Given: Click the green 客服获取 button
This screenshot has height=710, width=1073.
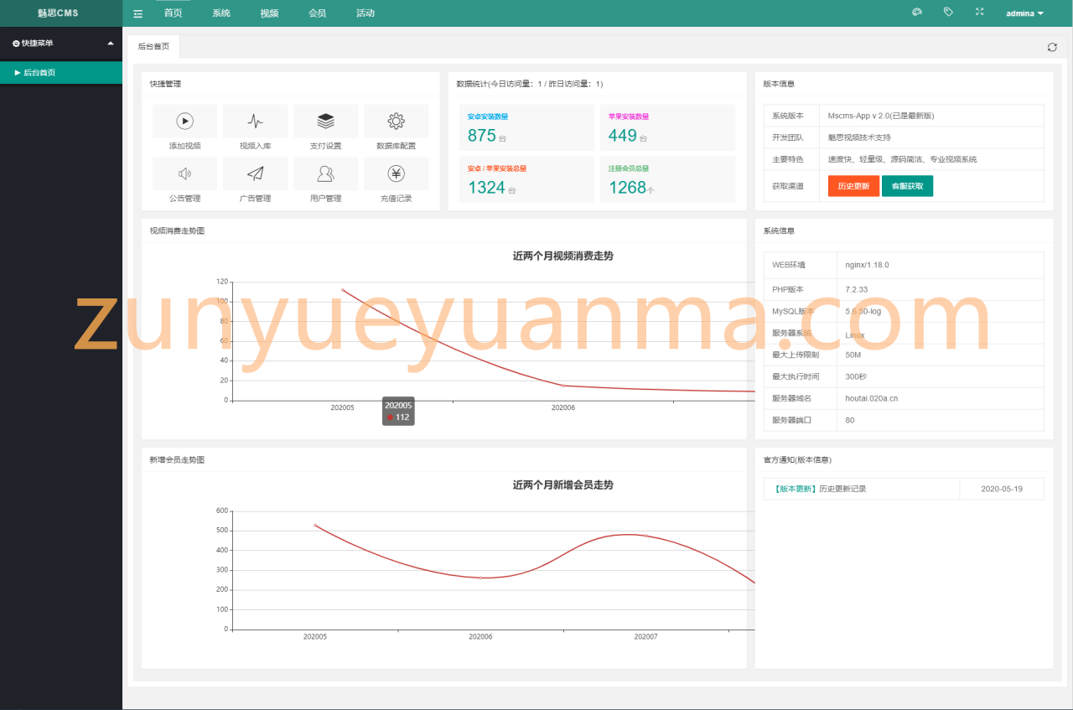Looking at the screenshot, I should pos(907,186).
